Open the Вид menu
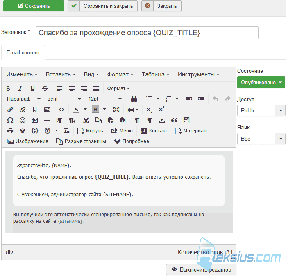Image resolution: width=286 pixels, height=276 pixels. [x=91, y=74]
